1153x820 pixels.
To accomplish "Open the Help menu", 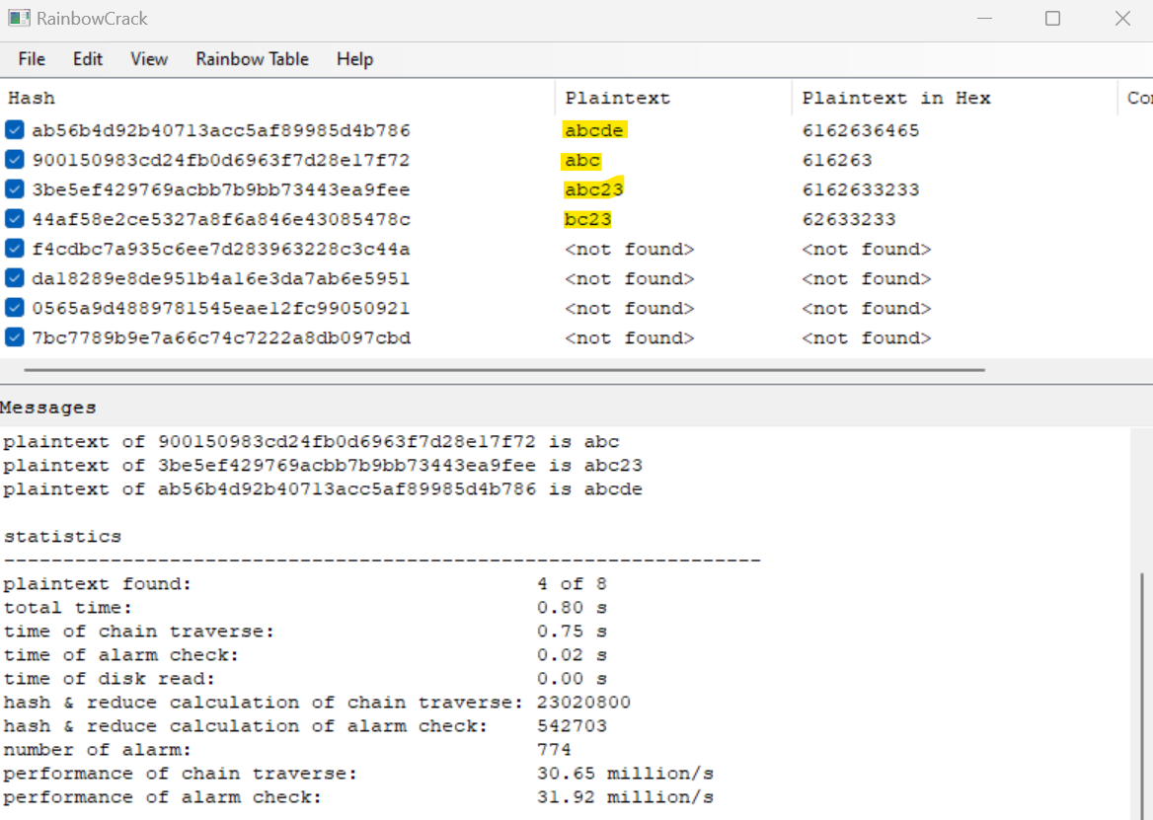I will [355, 59].
